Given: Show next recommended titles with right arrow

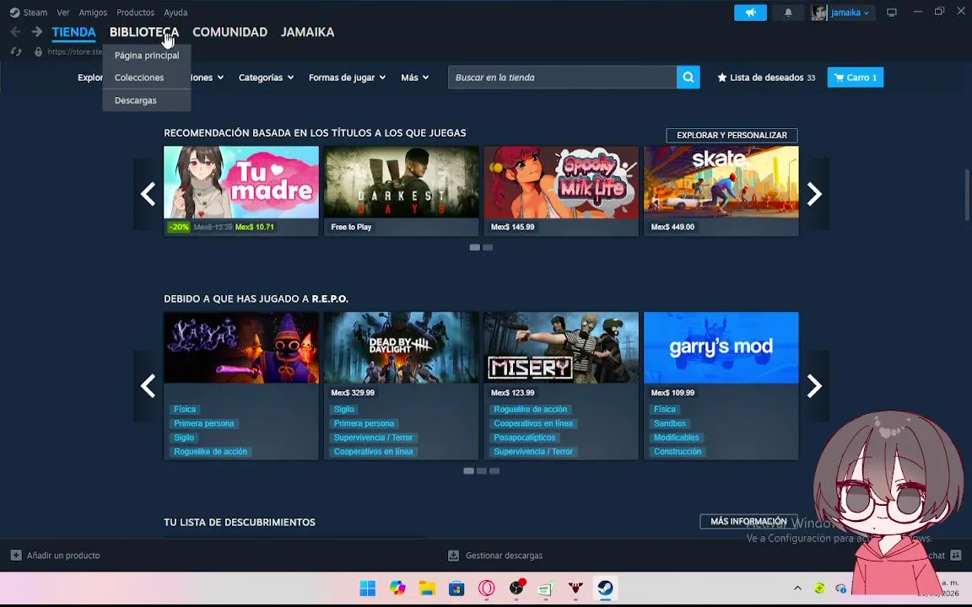Looking at the screenshot, I should [814, 194].
